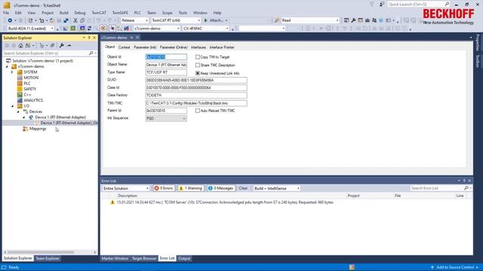Collapse the I/O tree node
Viewport: 483px width, 271px height.
tap(13, 106)
